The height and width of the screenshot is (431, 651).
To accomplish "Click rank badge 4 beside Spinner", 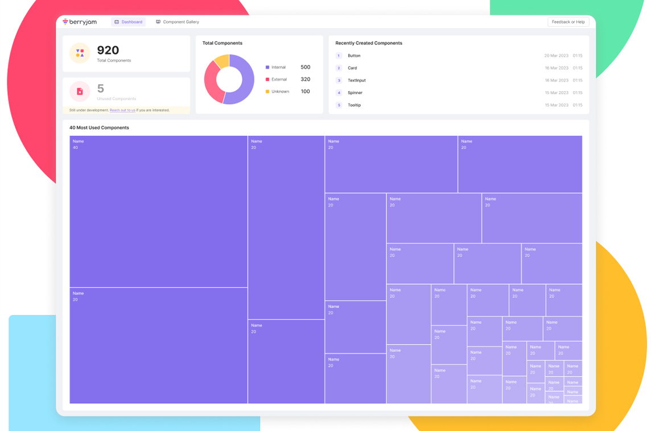I will tap(339, 93).
